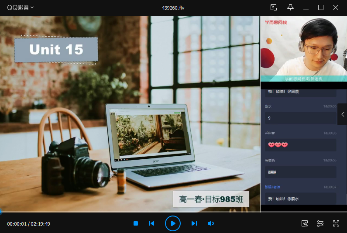The image size is (347, 233).
Task: Click the elapsed time display 00:00:01
Action: click(x=17, y=224)
